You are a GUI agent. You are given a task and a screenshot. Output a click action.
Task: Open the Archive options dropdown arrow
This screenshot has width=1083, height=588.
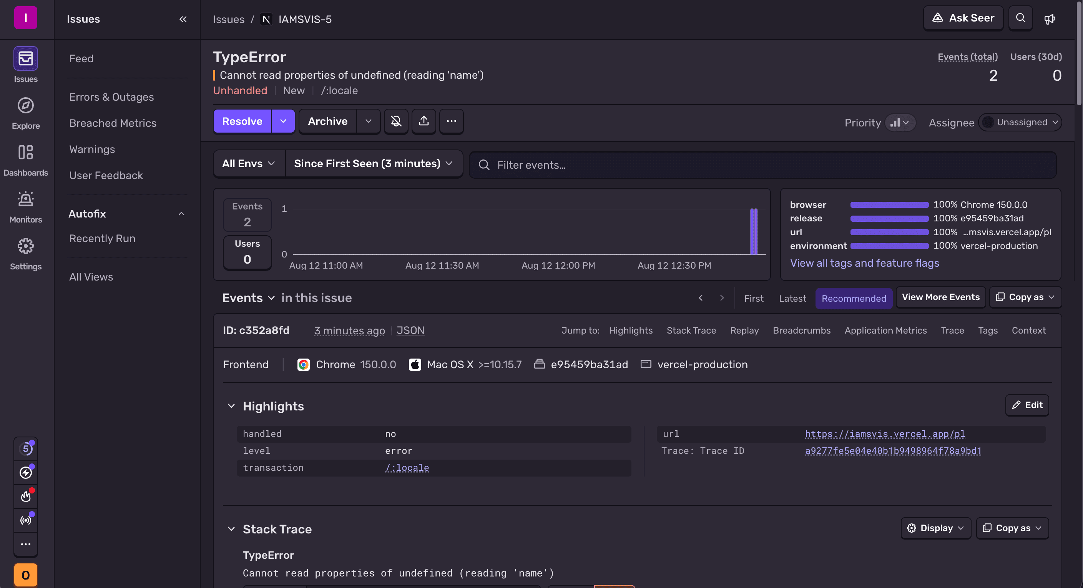(x=368, y=121)
